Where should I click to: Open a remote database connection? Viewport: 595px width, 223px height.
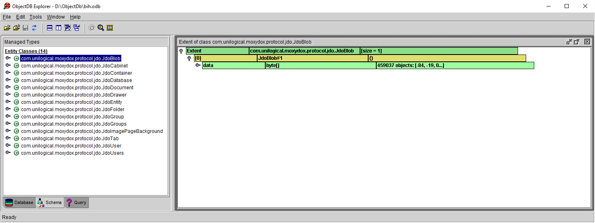pos(16,28)
